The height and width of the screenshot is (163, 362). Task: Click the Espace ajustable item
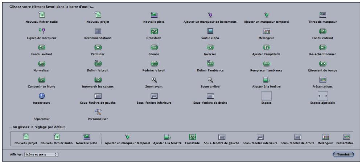[x=322, y=96]
